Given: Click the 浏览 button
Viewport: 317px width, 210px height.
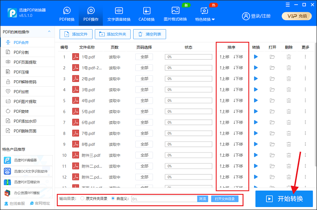Looking at the screenshot, I should [202, 199].
